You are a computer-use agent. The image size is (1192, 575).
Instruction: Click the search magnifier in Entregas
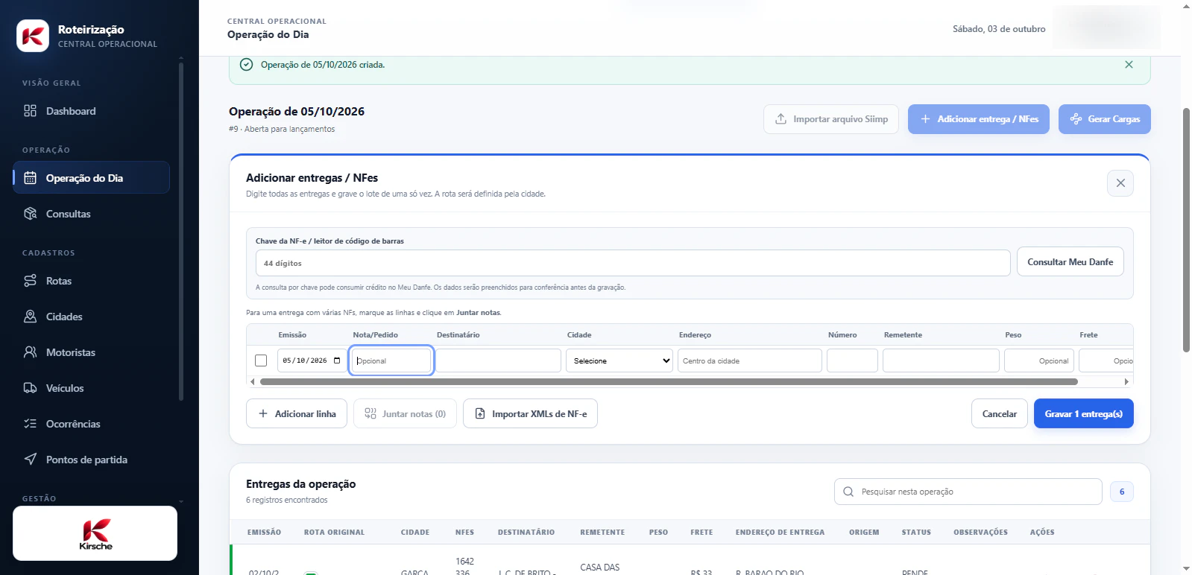[x=848, y=492]
